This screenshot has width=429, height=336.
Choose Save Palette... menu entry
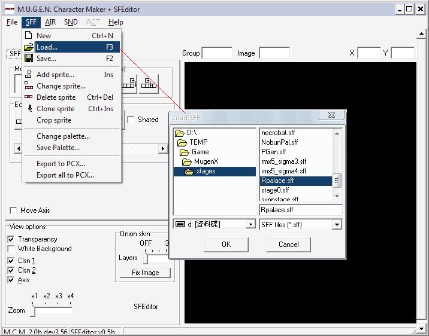[72, 148]
